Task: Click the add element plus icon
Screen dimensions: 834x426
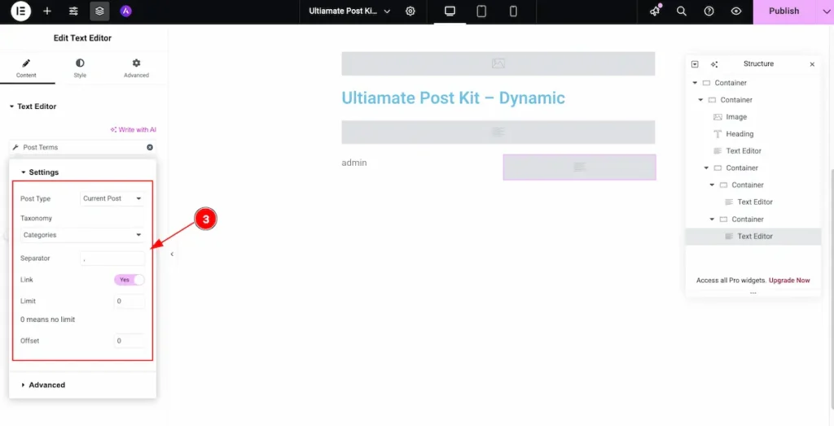Action: coord(47,11)
